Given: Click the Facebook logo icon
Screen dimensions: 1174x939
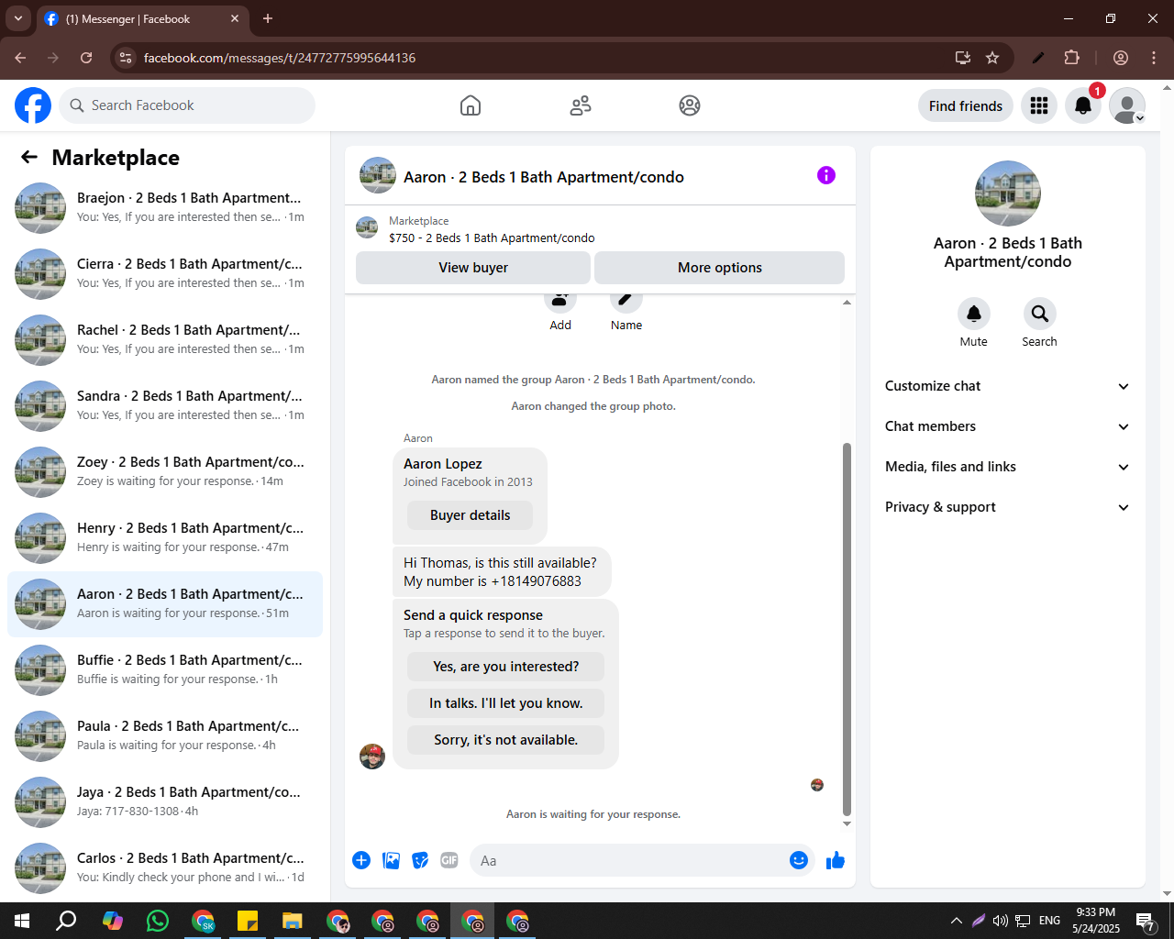Looking at the screenshot, I should (x=33, y=105).
